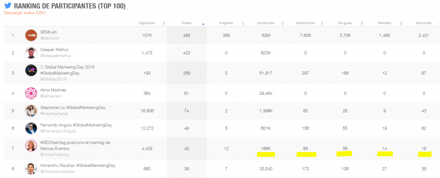Select SEMrush tweets value 485
Image resolution: width=440 pixels, height=178 pixels.
(x=186, y=35)
